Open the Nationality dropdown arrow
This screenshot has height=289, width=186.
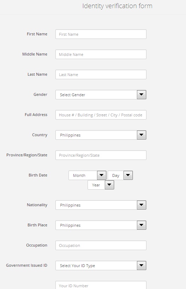141,205
